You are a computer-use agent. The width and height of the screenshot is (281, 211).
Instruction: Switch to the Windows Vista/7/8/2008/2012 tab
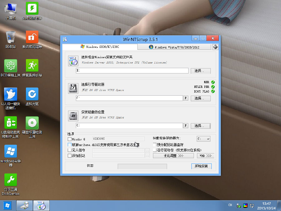tap(174, 47)
